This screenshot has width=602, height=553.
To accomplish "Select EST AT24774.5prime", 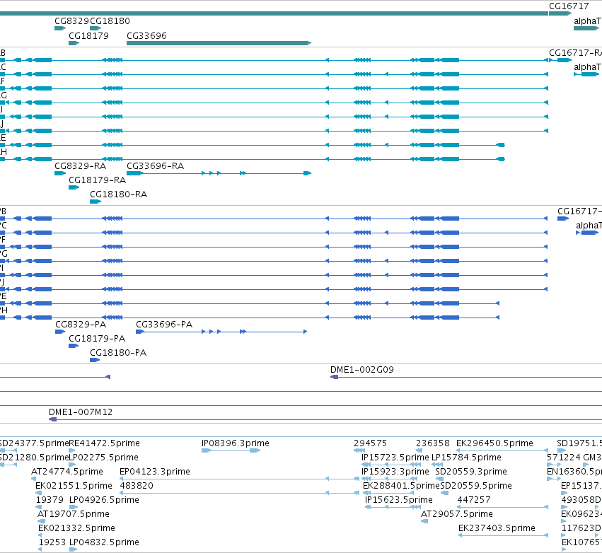I will coord(67,472).
